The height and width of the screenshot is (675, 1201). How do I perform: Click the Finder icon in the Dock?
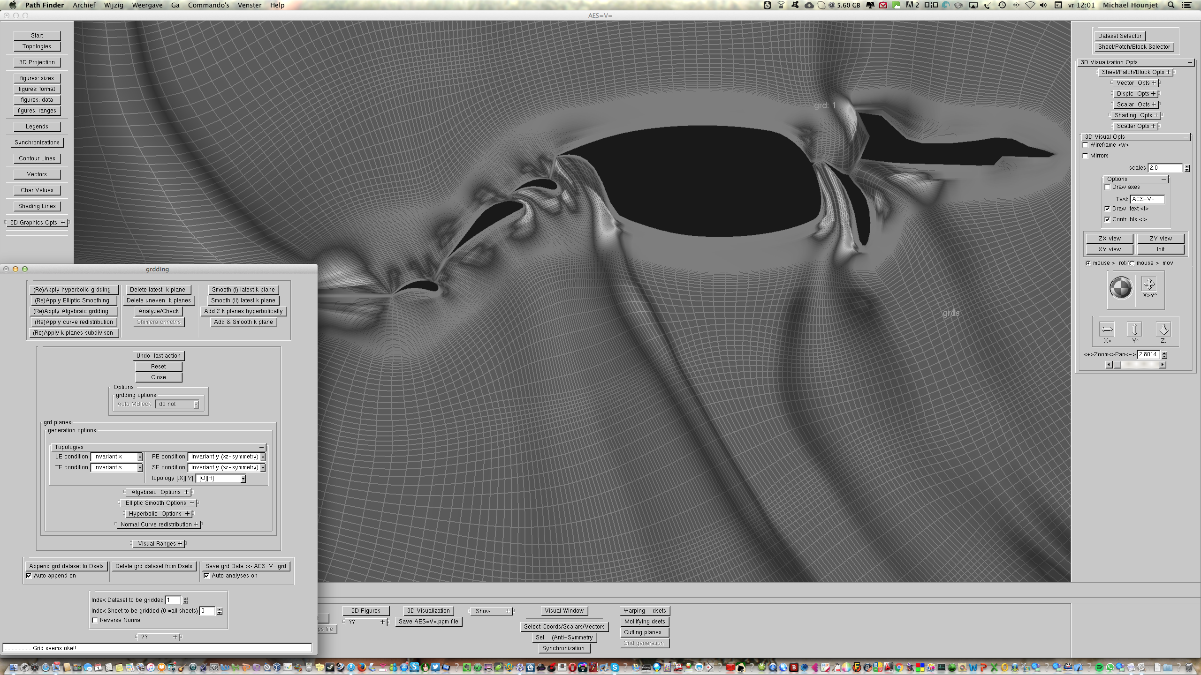pos(13,667)
